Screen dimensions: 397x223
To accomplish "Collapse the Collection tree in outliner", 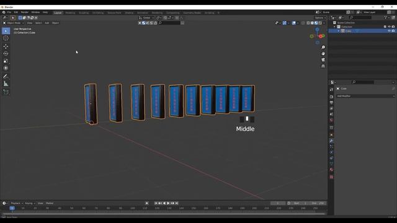I will point(334,27).
